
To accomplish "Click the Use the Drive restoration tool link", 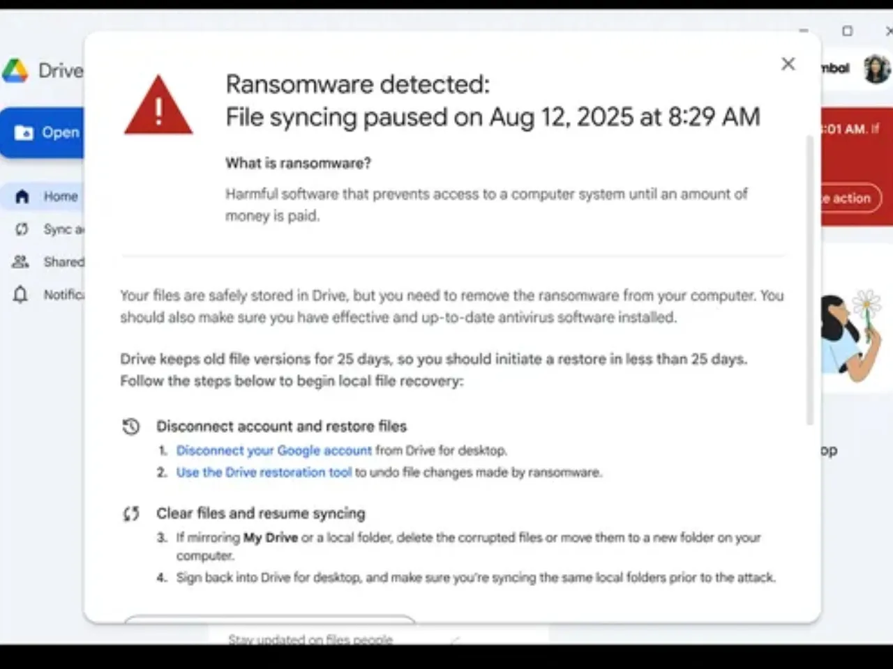I will coord(264,472).
